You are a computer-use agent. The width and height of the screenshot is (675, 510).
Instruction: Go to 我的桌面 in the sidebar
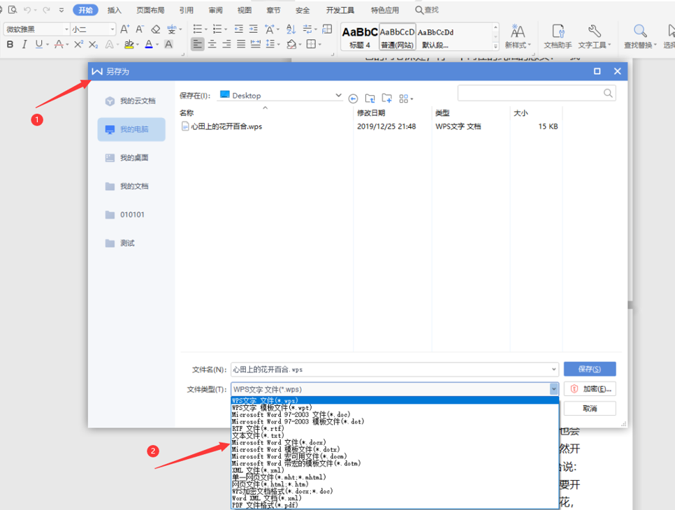tap(131, 157)
